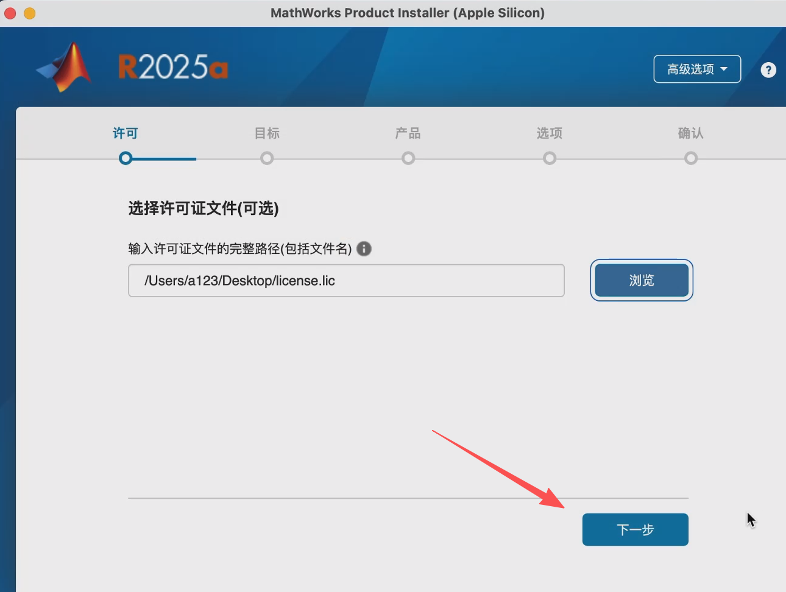This screenshot has height=592, width=786.
Task: Select the 确认 step tab
Action: (691, 133)
